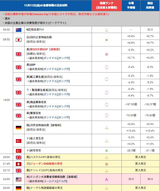Click the pink A rank icon for ミシガン大消費者信頼感指数
The width and height of the screenshot is (160, 191).
tap(107, 179)
